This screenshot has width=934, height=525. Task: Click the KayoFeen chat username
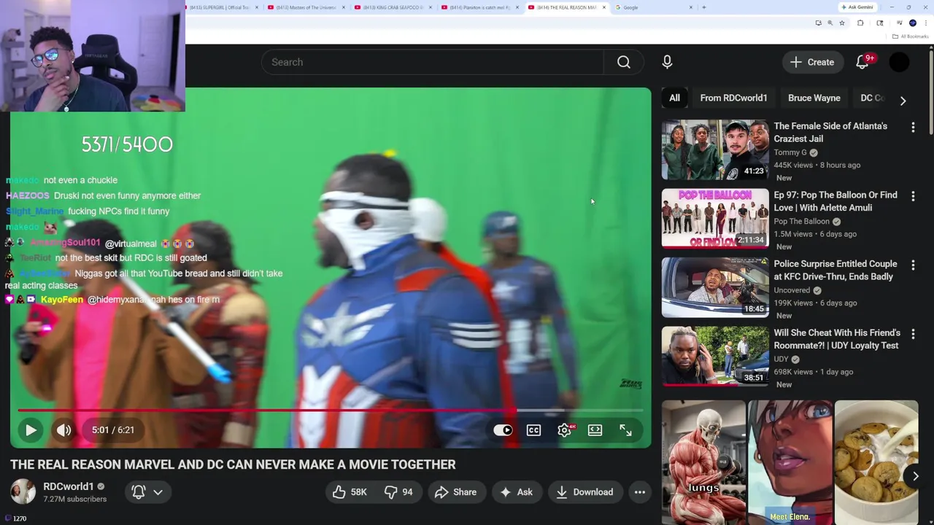(62, 300)
